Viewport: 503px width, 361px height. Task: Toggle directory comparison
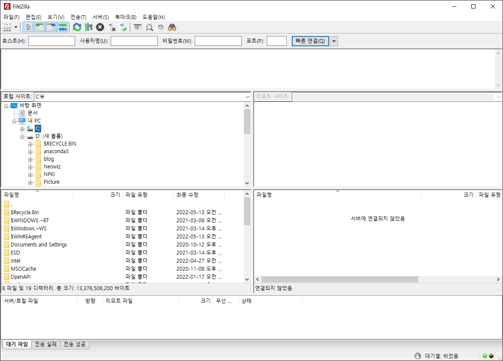coord(149,27)
